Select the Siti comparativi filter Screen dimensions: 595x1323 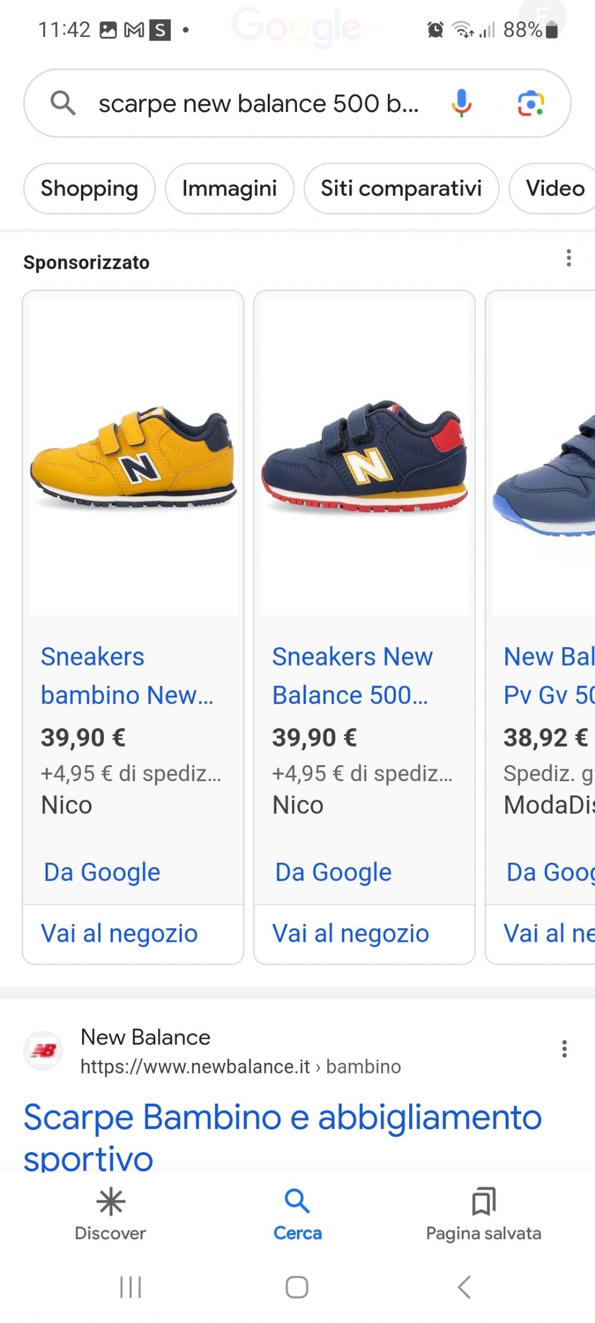(401, 189)
